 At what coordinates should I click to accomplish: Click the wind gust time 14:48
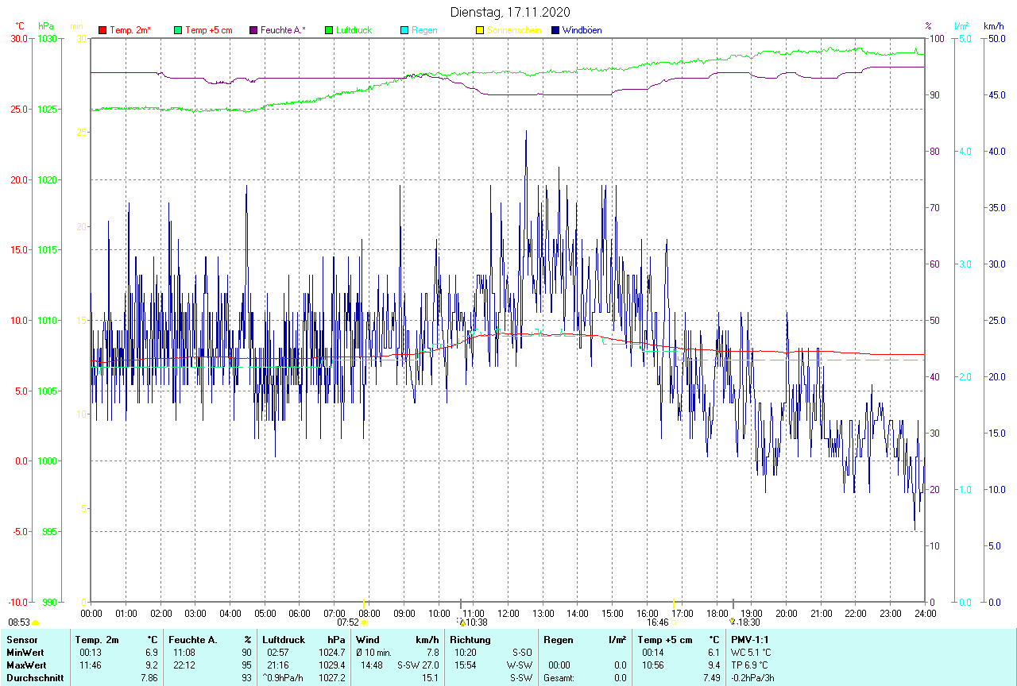372,665
